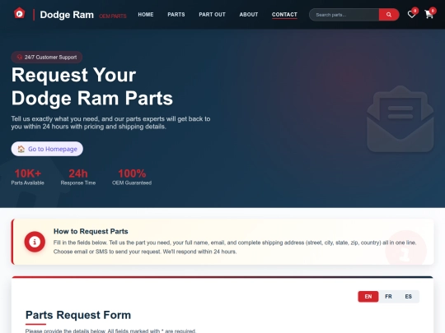The width and height of the screenshot is (445, 333).
Task: Click the Dodge Ram house logo icon
Action: coord(20,13)
